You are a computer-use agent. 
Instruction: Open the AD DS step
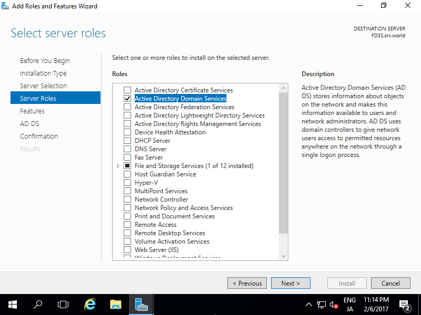coord(29,123)
